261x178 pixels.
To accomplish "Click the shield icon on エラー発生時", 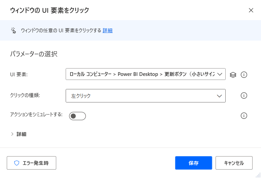I will tap(17, 163).
